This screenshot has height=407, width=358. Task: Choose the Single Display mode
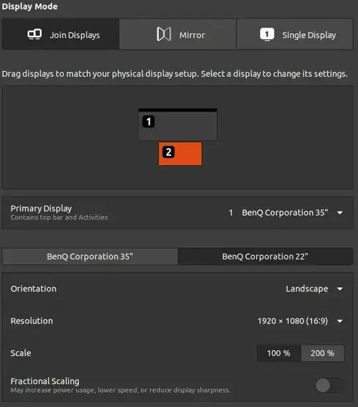(x=294, y=34)
